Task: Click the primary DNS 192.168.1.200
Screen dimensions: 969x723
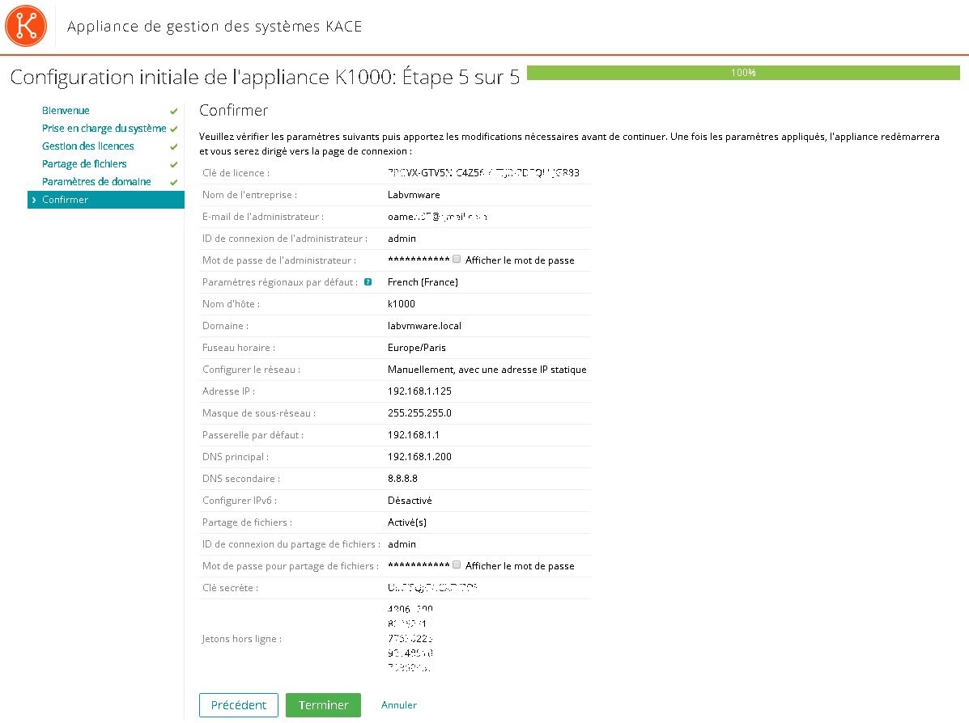Action: click(419, 457)
